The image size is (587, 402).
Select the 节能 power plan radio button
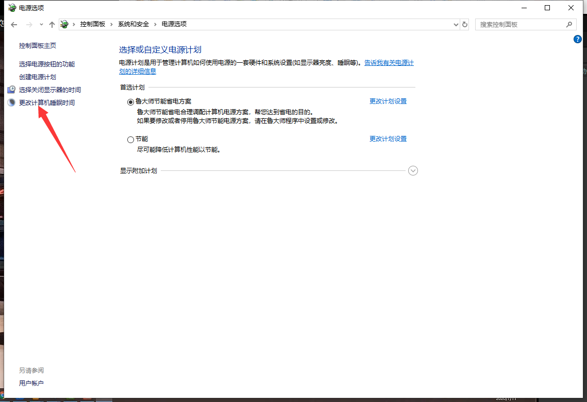[130, 139]
